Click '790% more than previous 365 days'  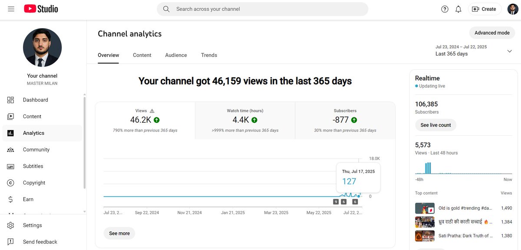(145, 130)
